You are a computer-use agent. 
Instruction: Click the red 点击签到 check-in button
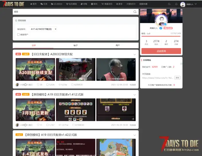pos(161,51)
